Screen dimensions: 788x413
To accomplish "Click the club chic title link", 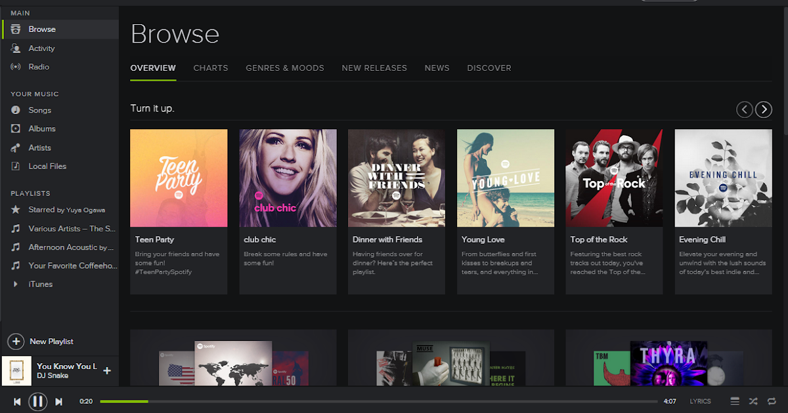I will pyautogui.click(x=260, y=240).
